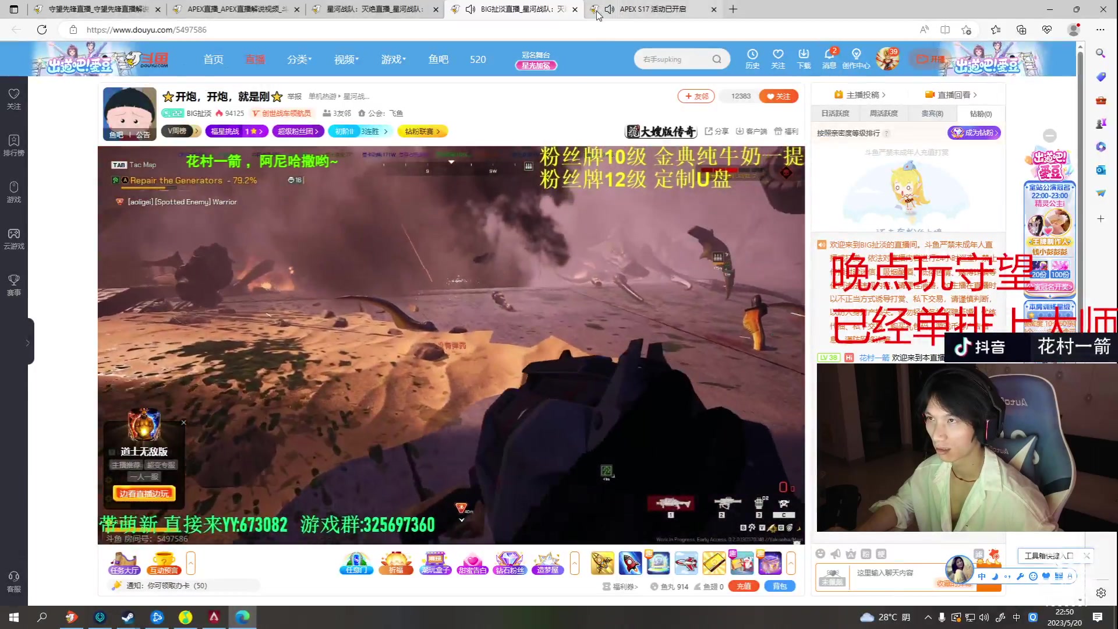The height and width of the screenshot is (629, 1118).
Task: Expand the left sidebar with arrow handle
Action: (28, 342)
